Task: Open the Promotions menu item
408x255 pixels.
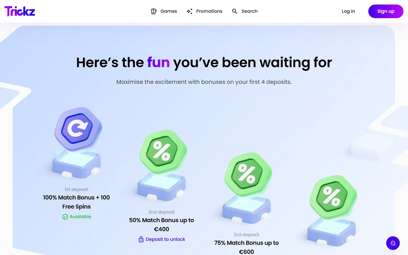Action: coord(204,11)
